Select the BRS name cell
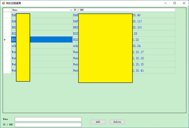The height and width of the screenshot is (128, 189). pos(42,27)
